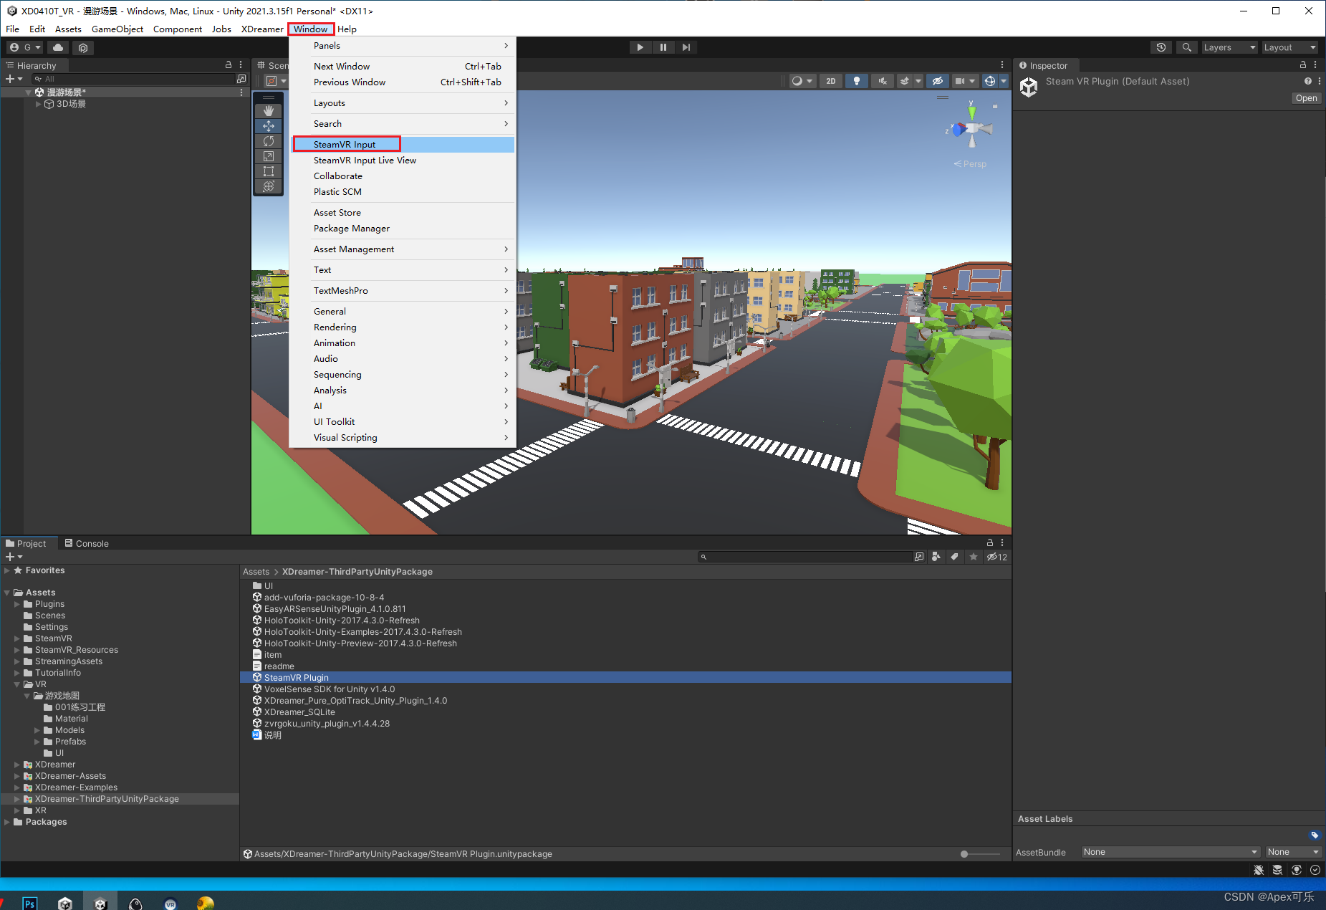Open the Rendering submenu
The width and height of the screenshot is (1326, 910).
pyautogui.click(x=403, y=327)
